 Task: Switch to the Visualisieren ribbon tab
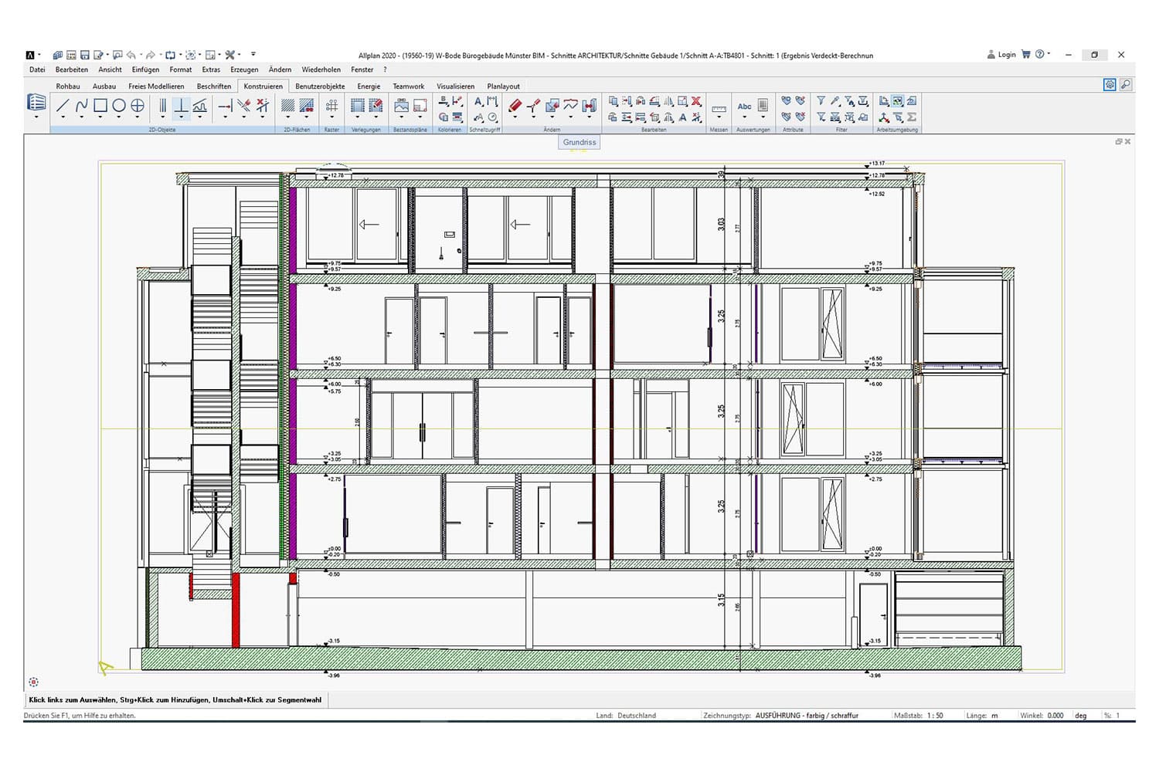click(x=456, y=86)
